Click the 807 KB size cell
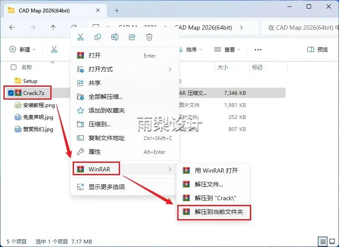This screenshot has height=247, width=339. point(237,129)
